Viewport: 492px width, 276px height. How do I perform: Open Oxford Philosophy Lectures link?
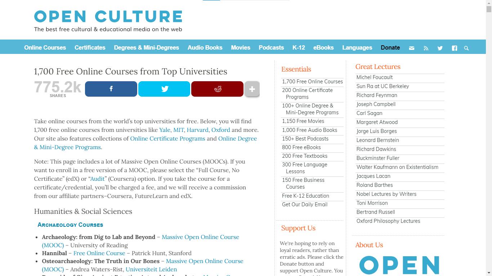click(x=388, y=221)
